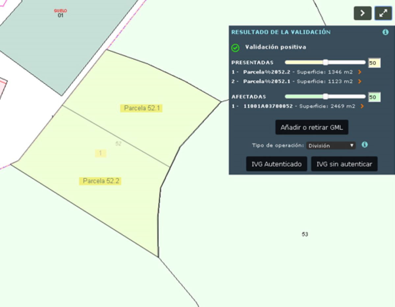Click the green Validación positiva check icon

tap(235, 48)
